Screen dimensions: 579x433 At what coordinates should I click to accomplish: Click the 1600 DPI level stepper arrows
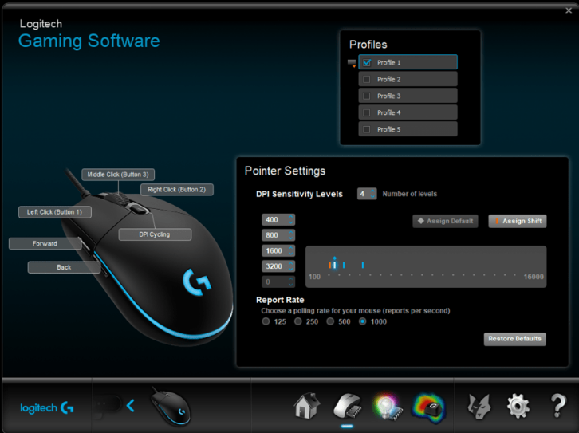coord(291,250)
